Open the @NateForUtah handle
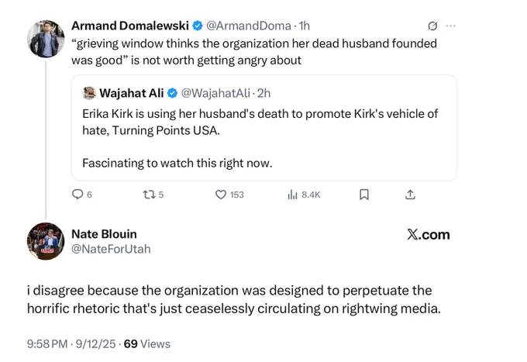Image resolution: width=527 pixels, height=362 pixels. [111, 249]
